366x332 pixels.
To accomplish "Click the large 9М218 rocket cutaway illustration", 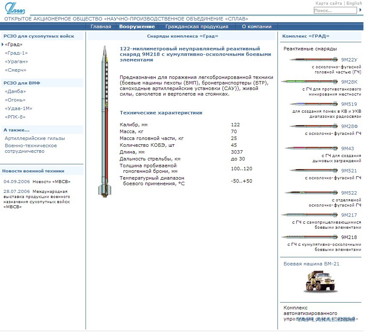I will (x=105, y=121).
